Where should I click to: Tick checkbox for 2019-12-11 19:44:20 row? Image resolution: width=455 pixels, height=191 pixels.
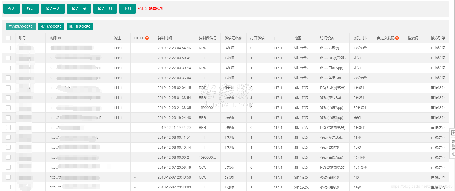coord(8,128)
